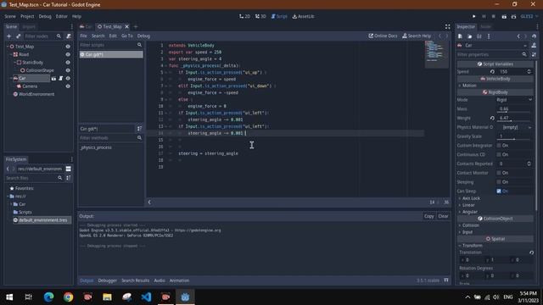
Task: Enable the Custom Integrator checkbox
Action: (499, 145)
